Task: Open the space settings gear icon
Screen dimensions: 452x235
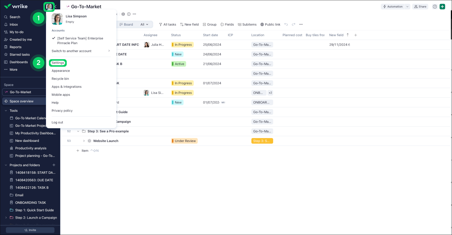Action: [x=123, y=14]
